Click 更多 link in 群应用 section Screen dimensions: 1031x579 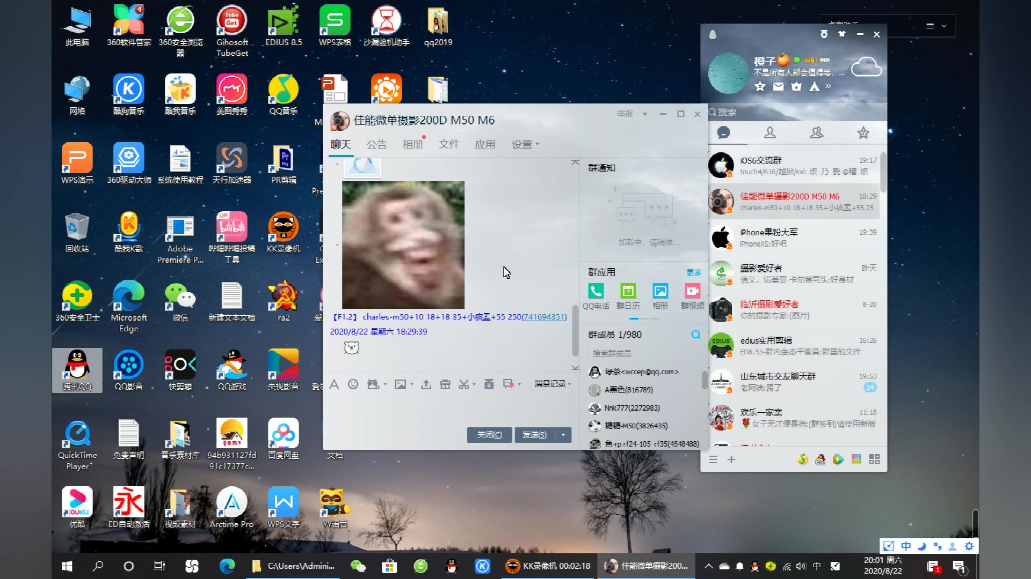click(694, 272)
